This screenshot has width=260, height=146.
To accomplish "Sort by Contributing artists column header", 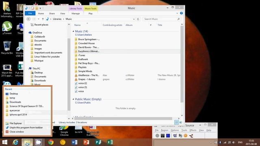I will [112, 25].
